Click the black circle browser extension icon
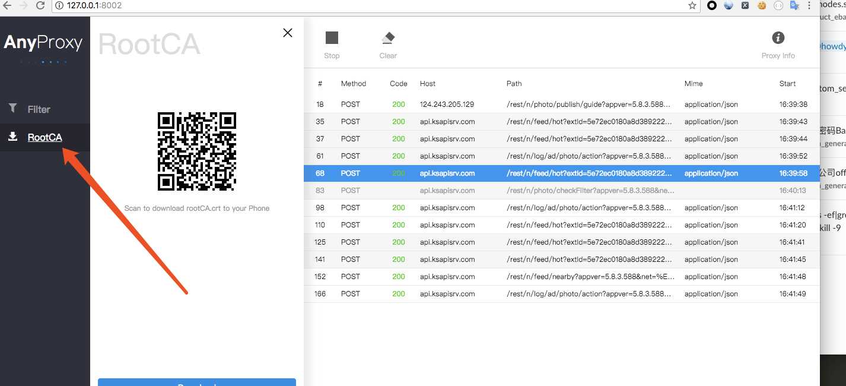This screenshot has width=846, height=386. (712, 5)
